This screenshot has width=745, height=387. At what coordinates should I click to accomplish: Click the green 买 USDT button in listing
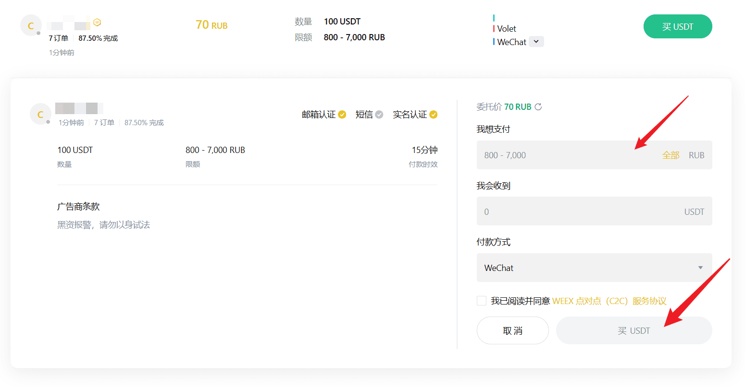pos(677,26)
